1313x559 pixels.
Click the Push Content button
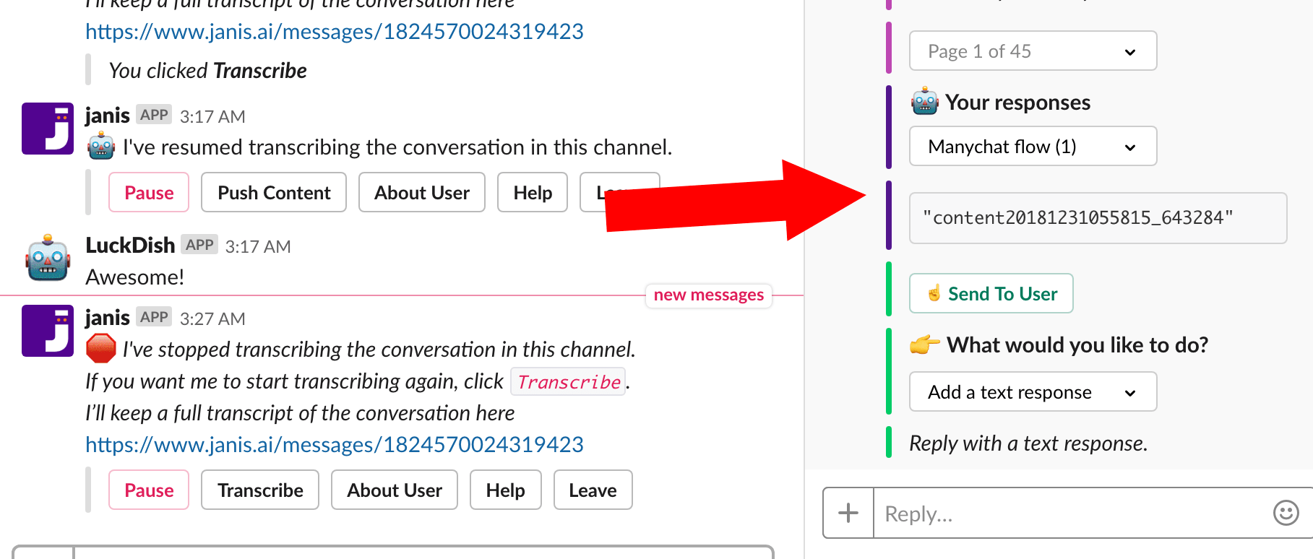pos(274,192)
